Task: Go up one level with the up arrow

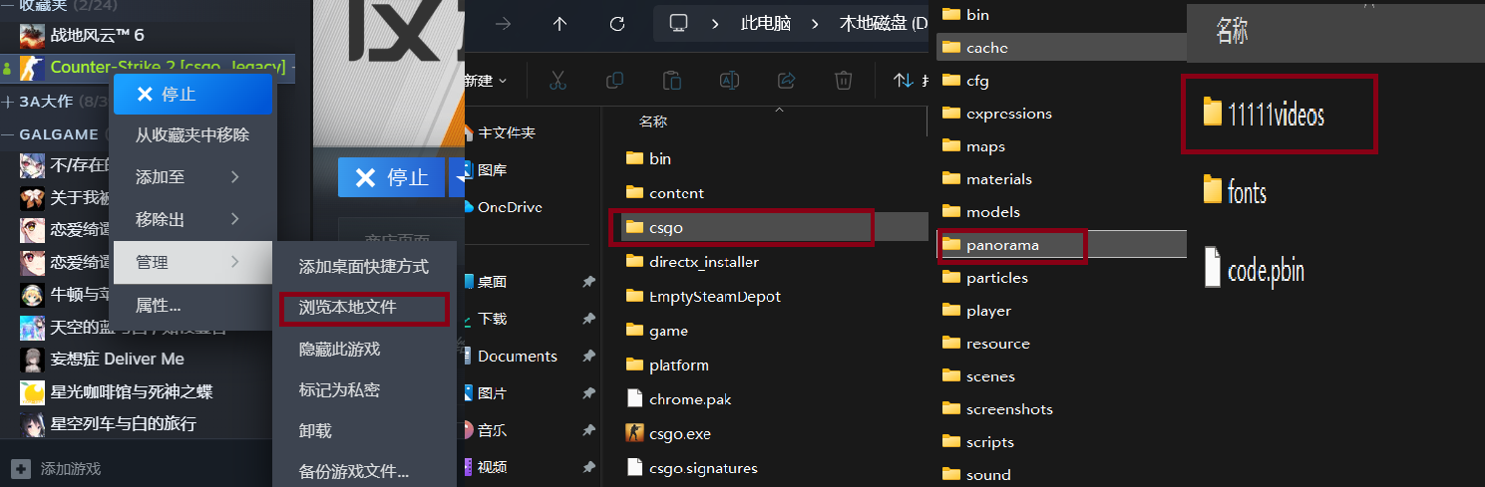Action: 559,23
